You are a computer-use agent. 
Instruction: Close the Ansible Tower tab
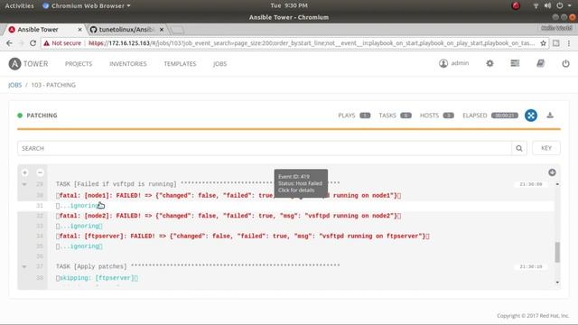79,30
